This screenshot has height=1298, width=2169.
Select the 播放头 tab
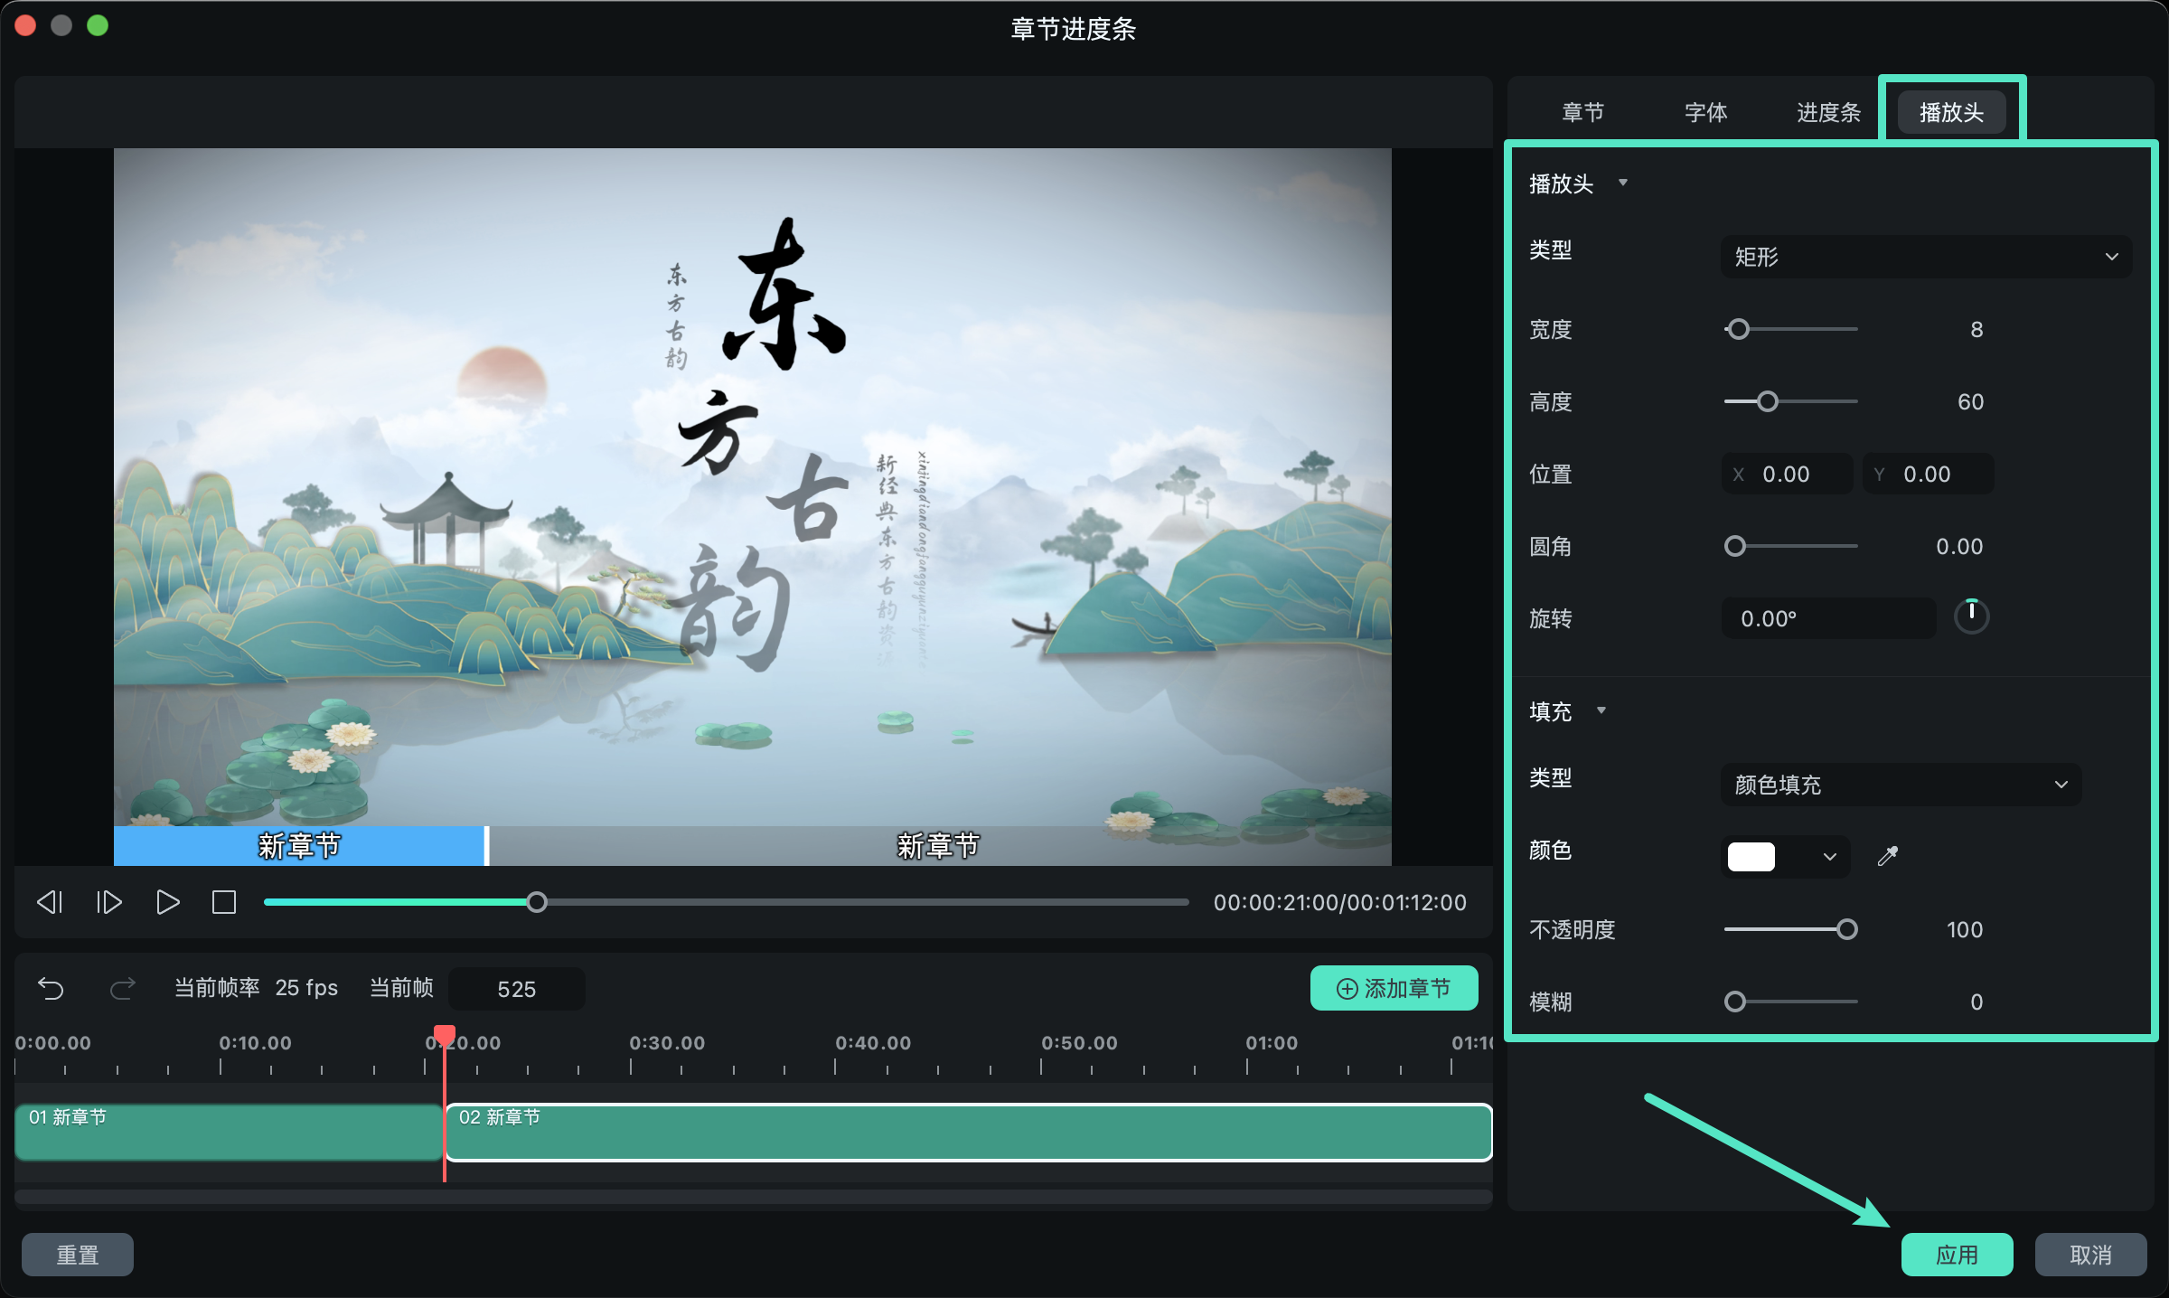pyautogui.click(x=1952, y=112)
